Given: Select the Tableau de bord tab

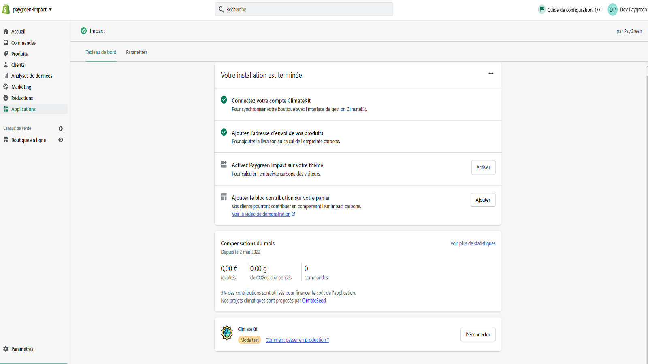Looking at the screenshot, I should pos(101,52).
